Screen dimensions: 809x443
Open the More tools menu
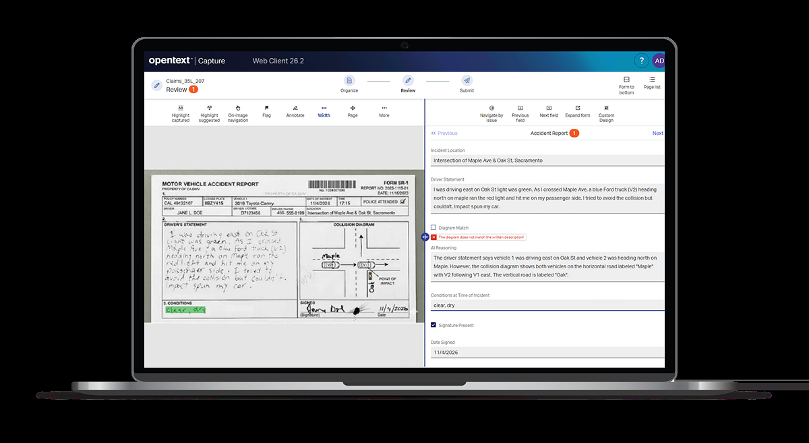pos(384,111)
